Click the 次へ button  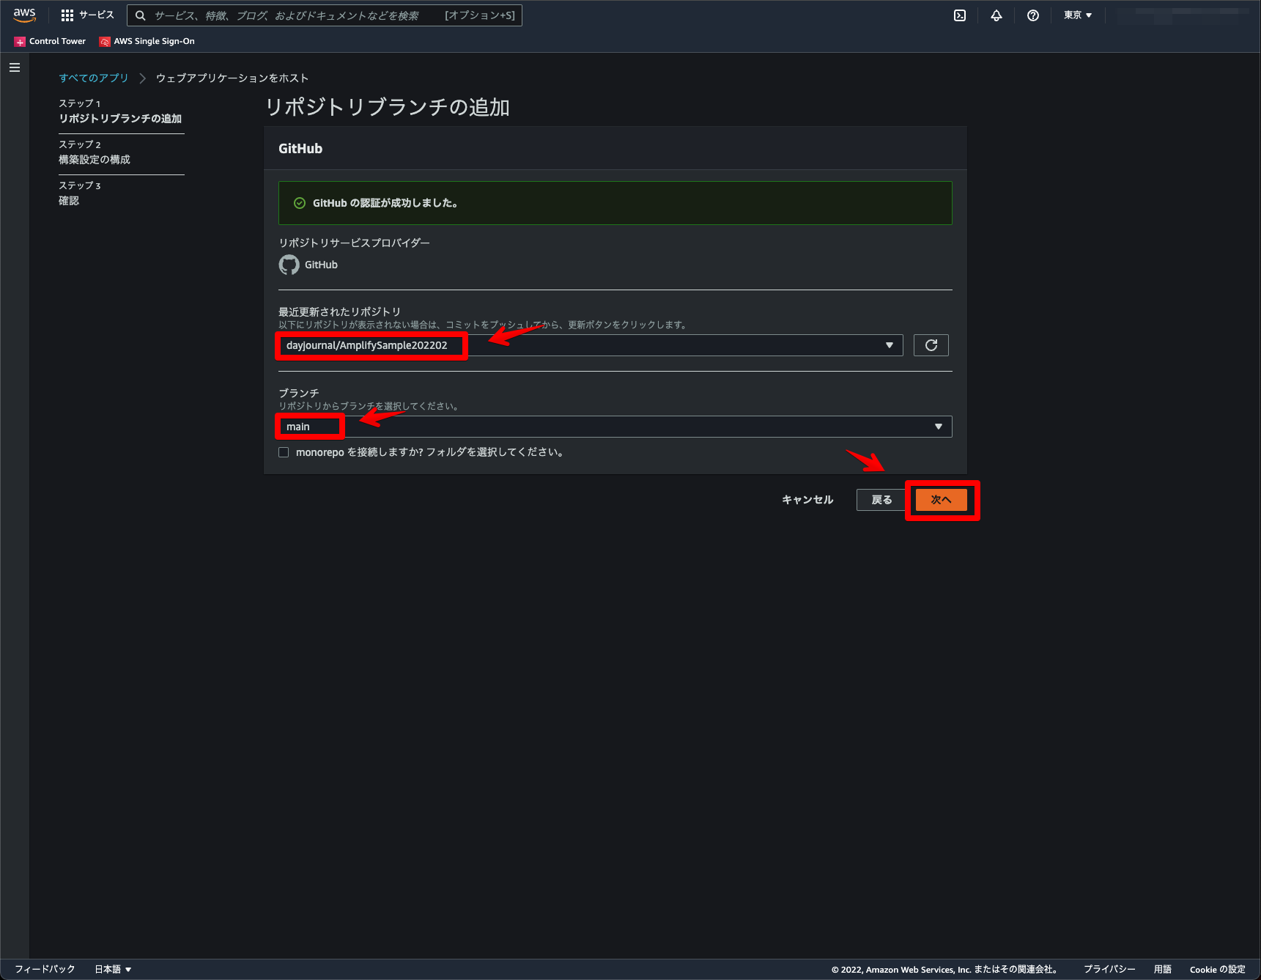click(942, 499)
